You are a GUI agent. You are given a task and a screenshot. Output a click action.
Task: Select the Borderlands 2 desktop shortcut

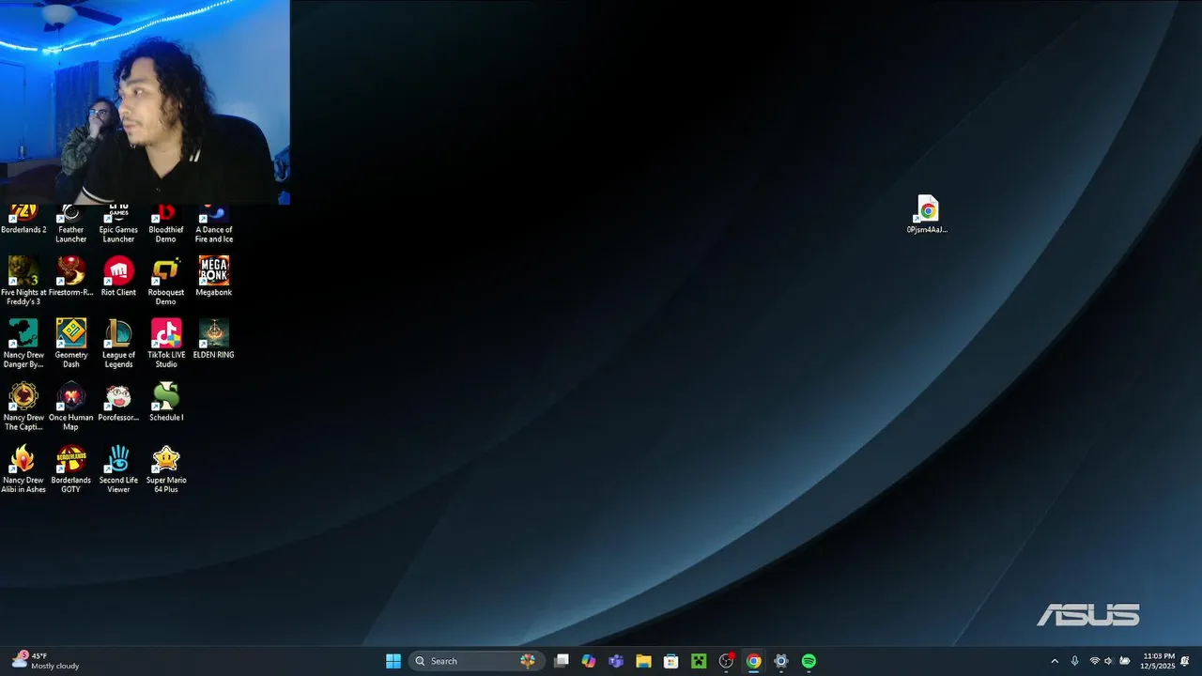click(x=23, y=221)
